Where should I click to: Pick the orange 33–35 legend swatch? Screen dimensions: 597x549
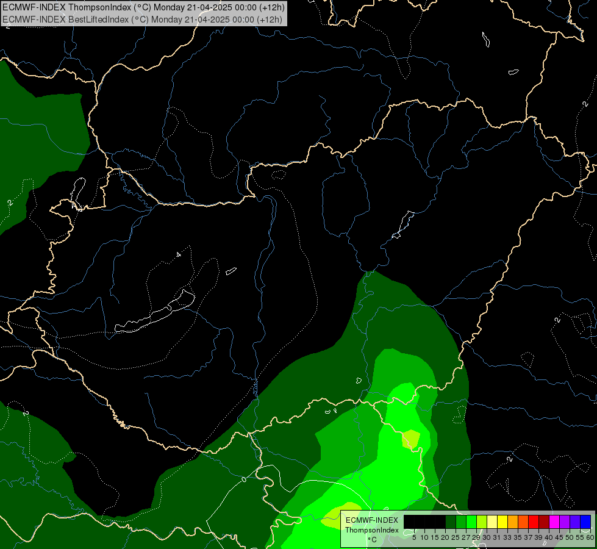512,522
